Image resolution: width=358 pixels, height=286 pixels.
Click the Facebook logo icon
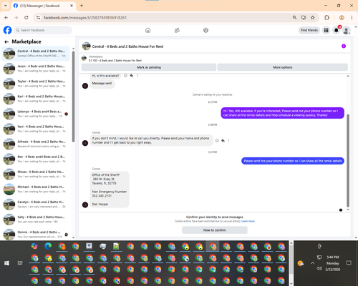pyautogui.click(x=7, y=30)
